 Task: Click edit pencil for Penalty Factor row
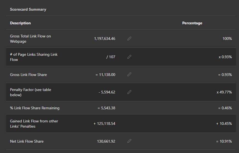tap(129, 92)
